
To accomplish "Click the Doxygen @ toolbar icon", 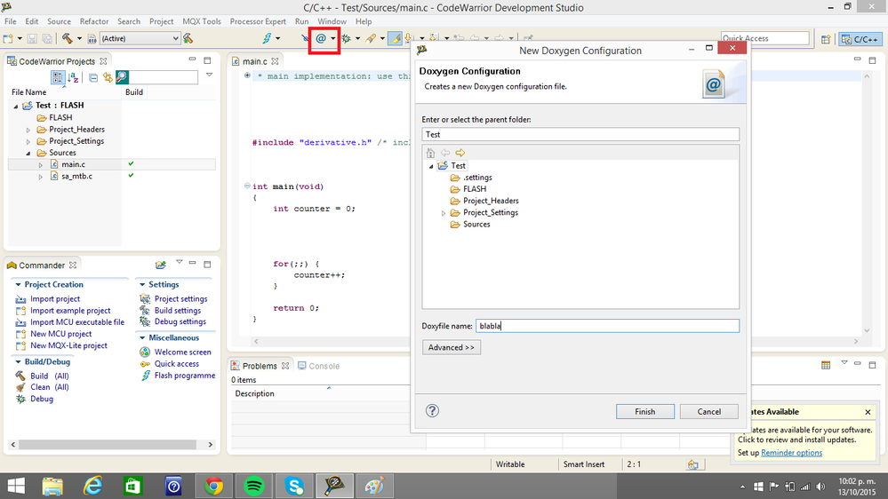I will (321, 38).
